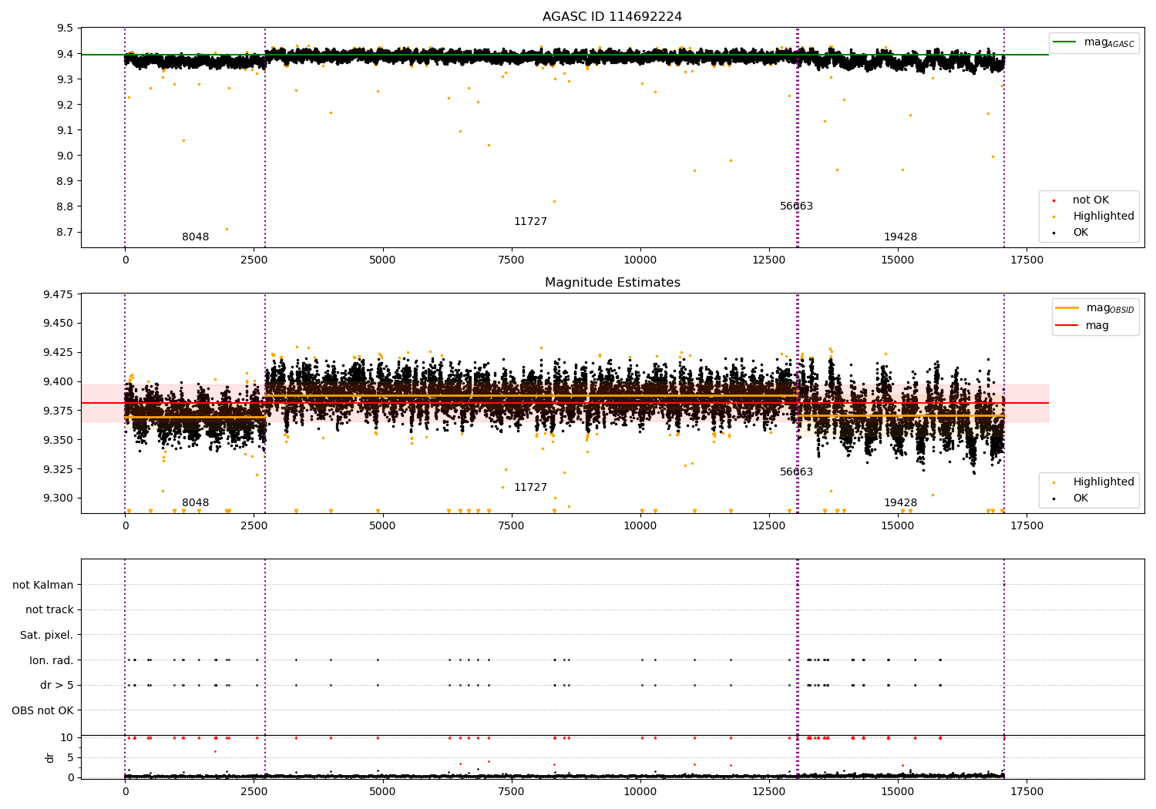This screenshot has height=809, width=1156.
Task: Click label 8048 in the Magnitude Estimates plot
Action: click(195, 503)
